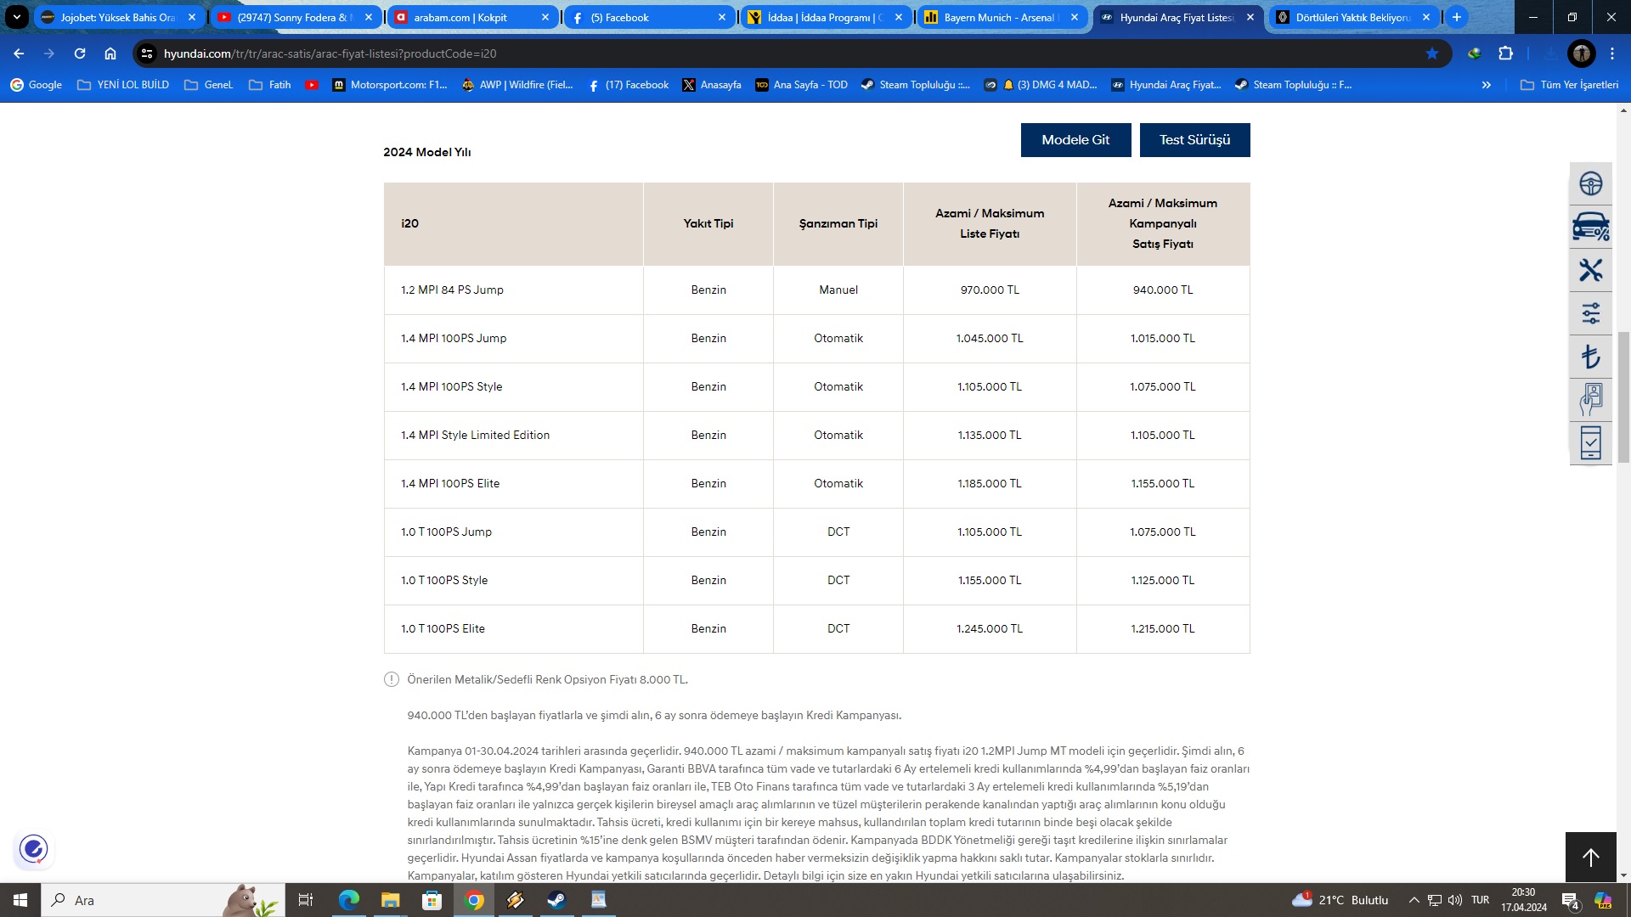
Task: Open the tab search dropdown arrow
Action: pyautogui.click(x=17, y=17)
